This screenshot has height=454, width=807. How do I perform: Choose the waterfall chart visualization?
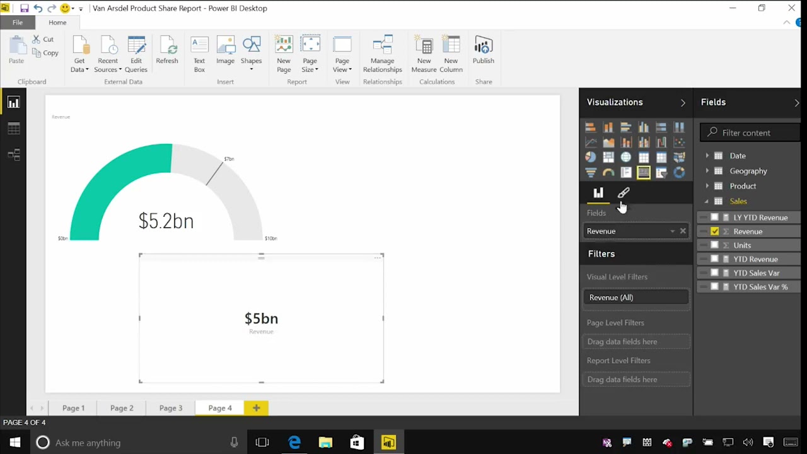tap(661, 143)
